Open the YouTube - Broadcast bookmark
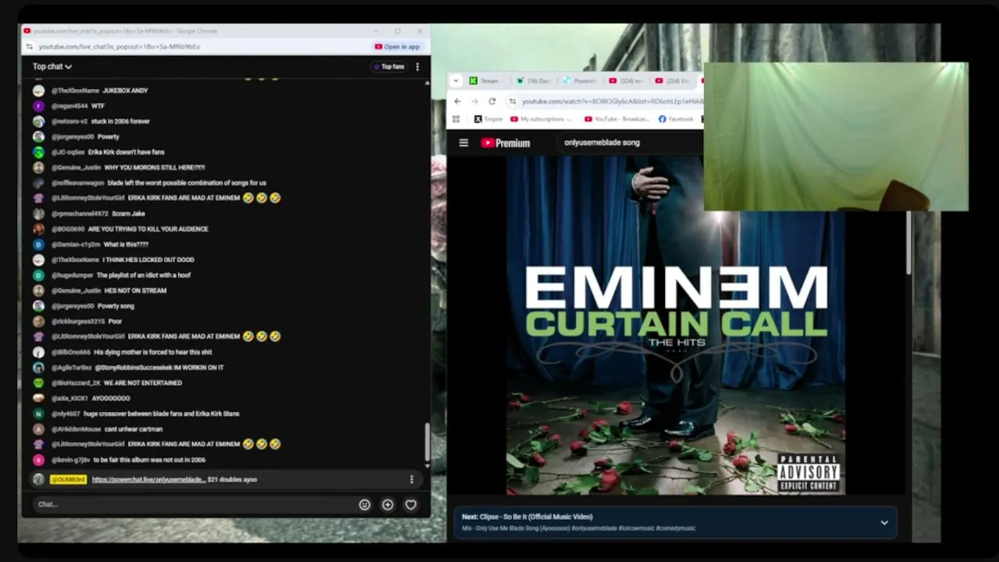Screen dimensions: 999x562 (617, 119)
